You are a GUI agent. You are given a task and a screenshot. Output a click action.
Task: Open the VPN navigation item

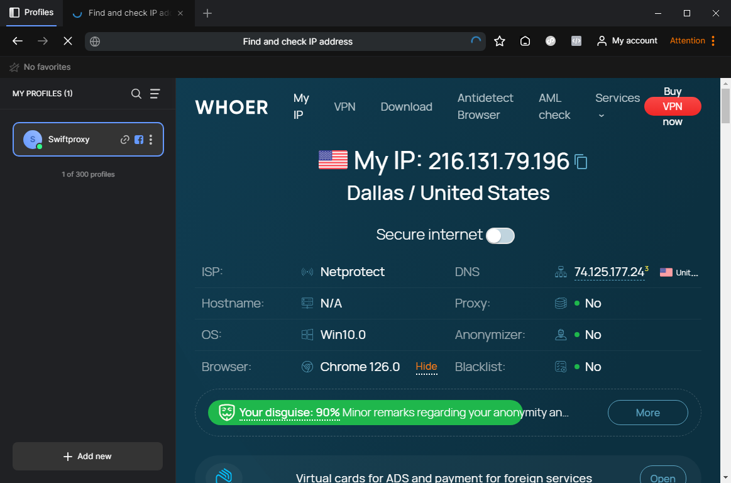pos(344,107)
